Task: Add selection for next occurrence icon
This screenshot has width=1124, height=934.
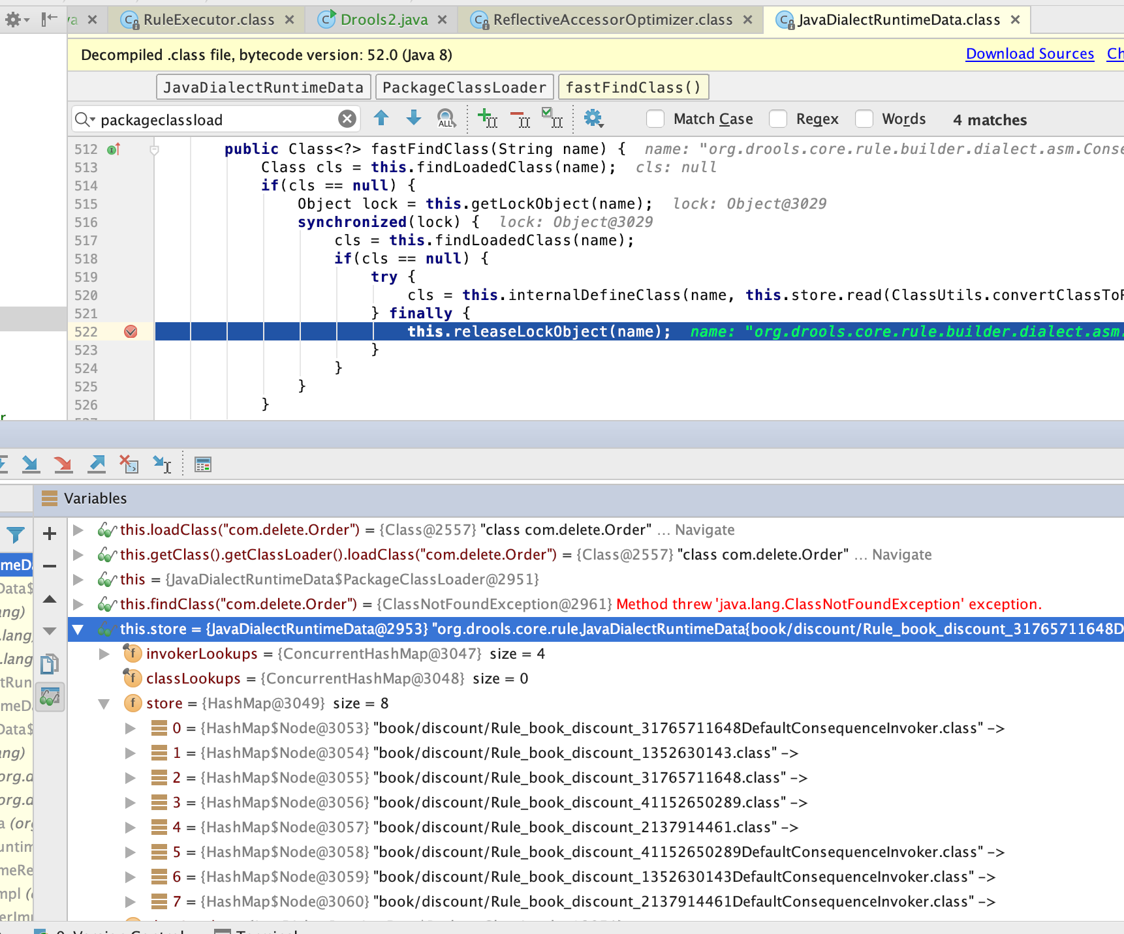Action: point(487,118)
